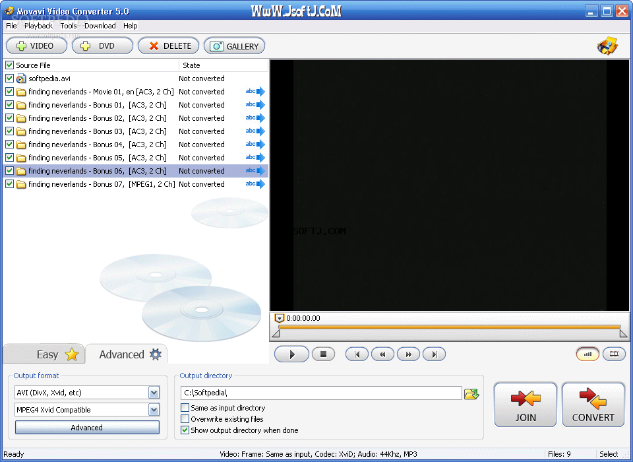Click the folder icon of Bonus 07 row
The width and height of the screenshot is (633, 462).
click(21, 184)
